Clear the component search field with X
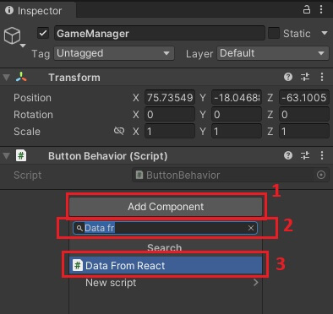The width and height of the screenshot is (333, 314). pos(251,228)
